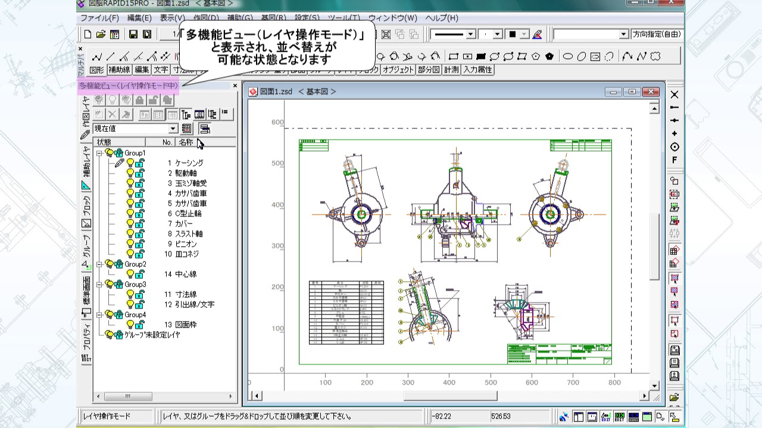Select the filled black rectangle tool
Viewport: 762px width, 428px height.
point(481,57)
